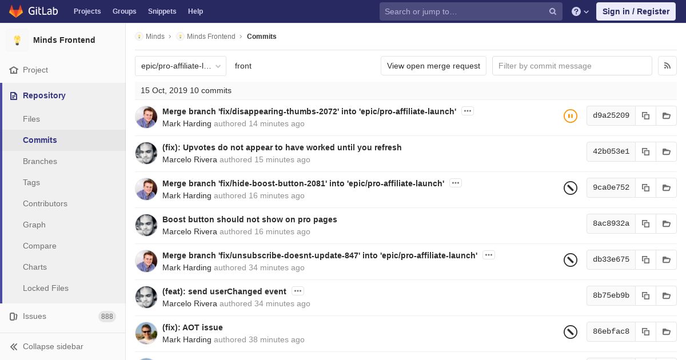The height and width of the screenshot is (360, 686).
Task: Subscribe via commits RSS feed icon
Action: click(x=667, y=66)
